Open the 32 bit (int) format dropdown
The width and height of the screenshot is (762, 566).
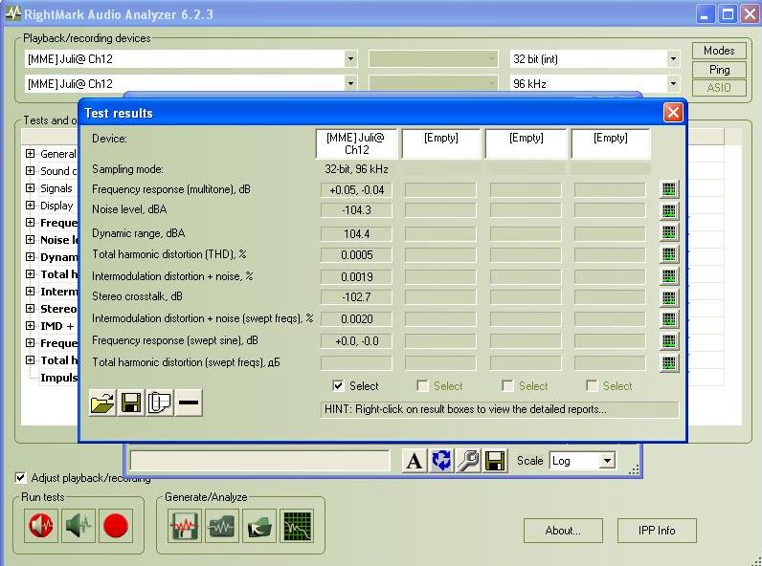tap(673, 59)
